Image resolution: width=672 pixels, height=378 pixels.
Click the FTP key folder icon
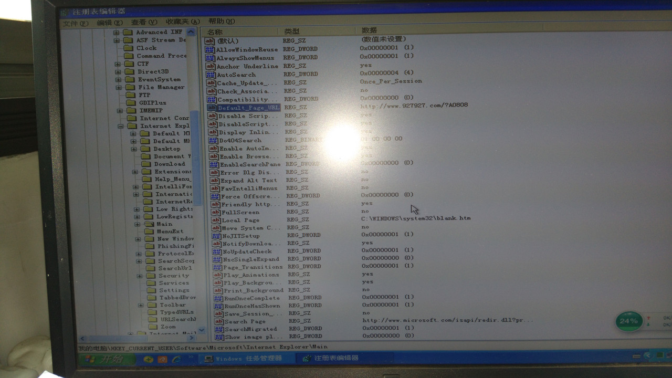130,95
